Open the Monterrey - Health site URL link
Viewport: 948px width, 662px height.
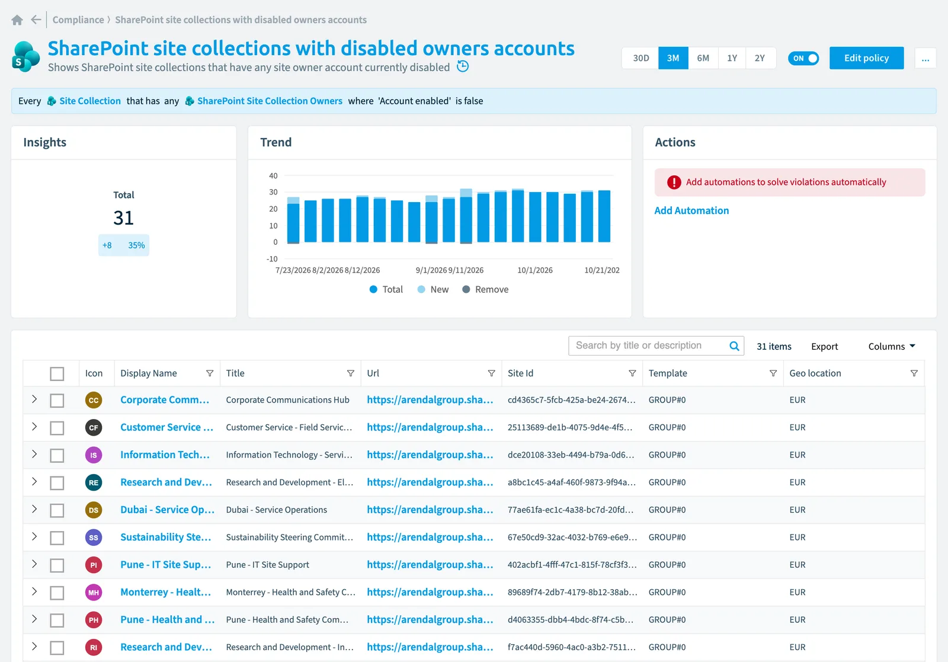pyautogui.click(x=430, y=592)
